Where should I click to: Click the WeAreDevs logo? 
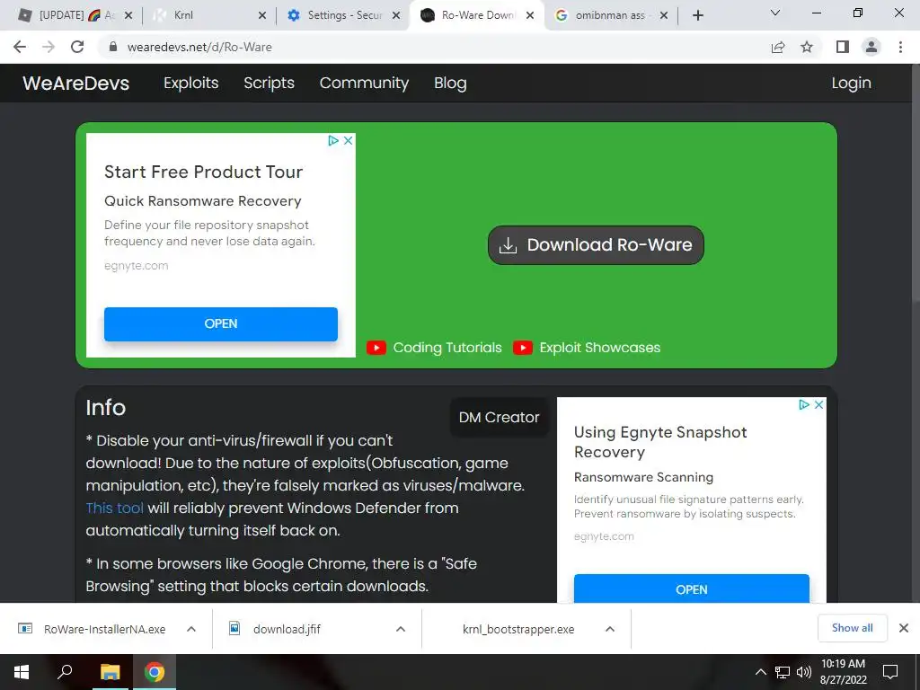click(x=75, y=84)
